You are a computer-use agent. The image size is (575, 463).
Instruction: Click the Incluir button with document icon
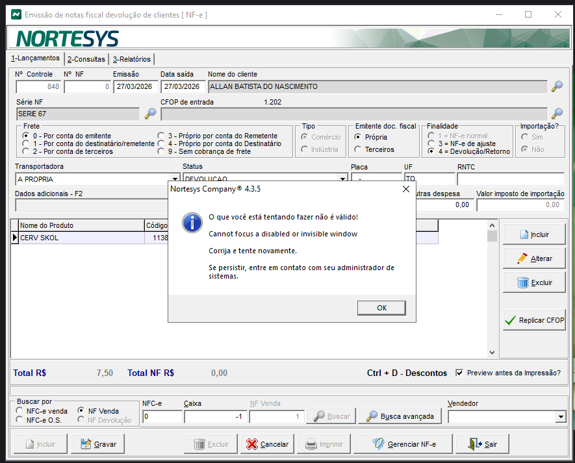tap(533, 234)
